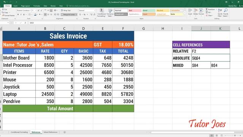Screen dimensions: 243x137
Task: Click the Borders icon
Action: click(x=30, y=14)
